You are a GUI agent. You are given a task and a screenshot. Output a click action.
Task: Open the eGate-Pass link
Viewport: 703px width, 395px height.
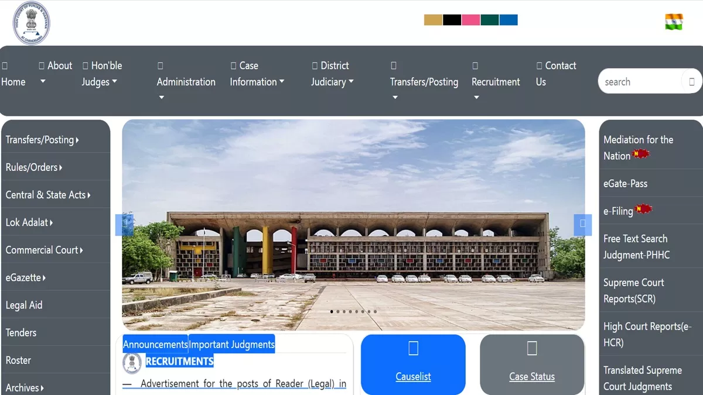tap(650, 183)
